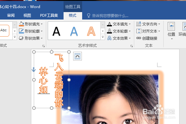The image size is (186, 124).
Task: Switch to the Review (审阅) tab
Action: tap(11, 15)
